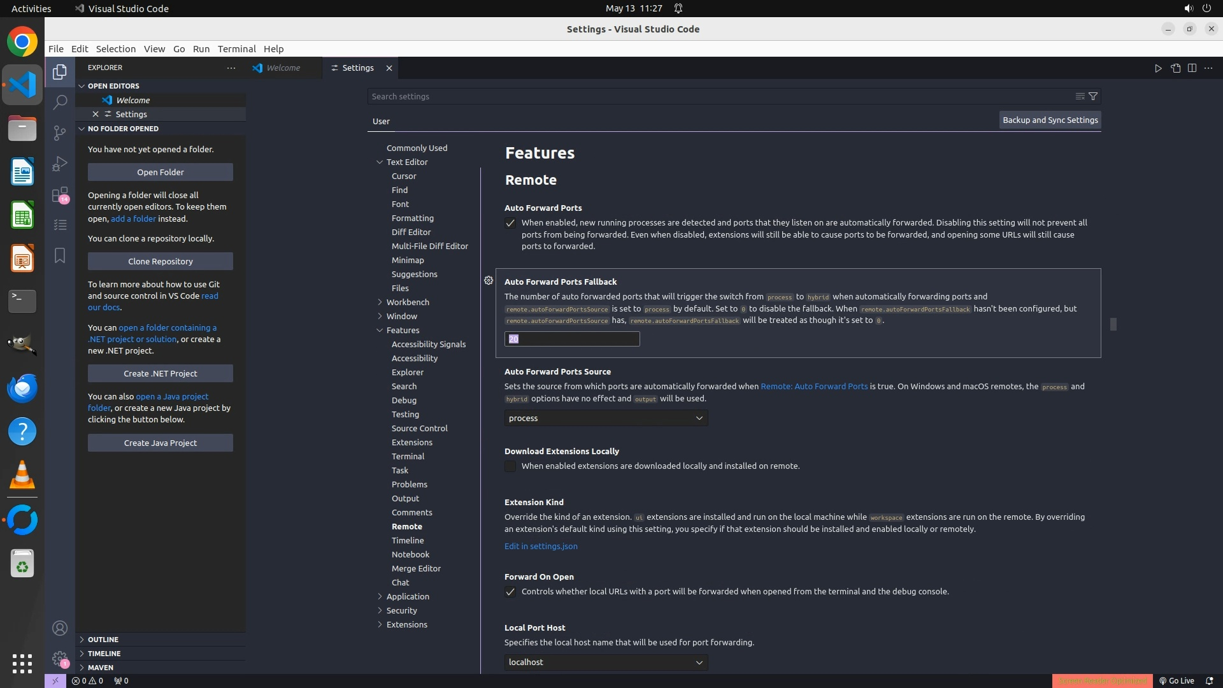This screenshot has height=688, width=1223.
Task: Click gear icon beside Auto Forward Ports Fallback
Action: [489, 280]
